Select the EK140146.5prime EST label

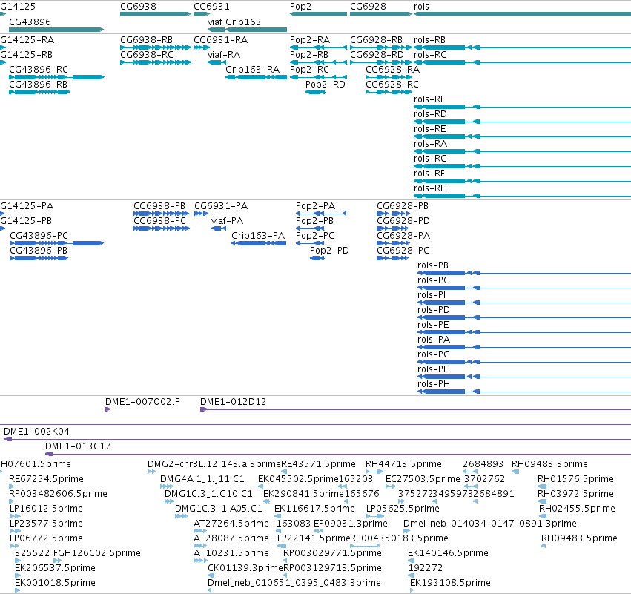pos(449,553)
